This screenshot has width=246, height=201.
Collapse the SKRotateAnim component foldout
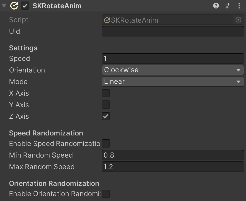point(4,6)
